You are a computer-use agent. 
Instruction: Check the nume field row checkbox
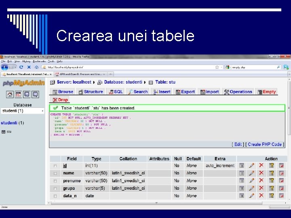(55, 173)
